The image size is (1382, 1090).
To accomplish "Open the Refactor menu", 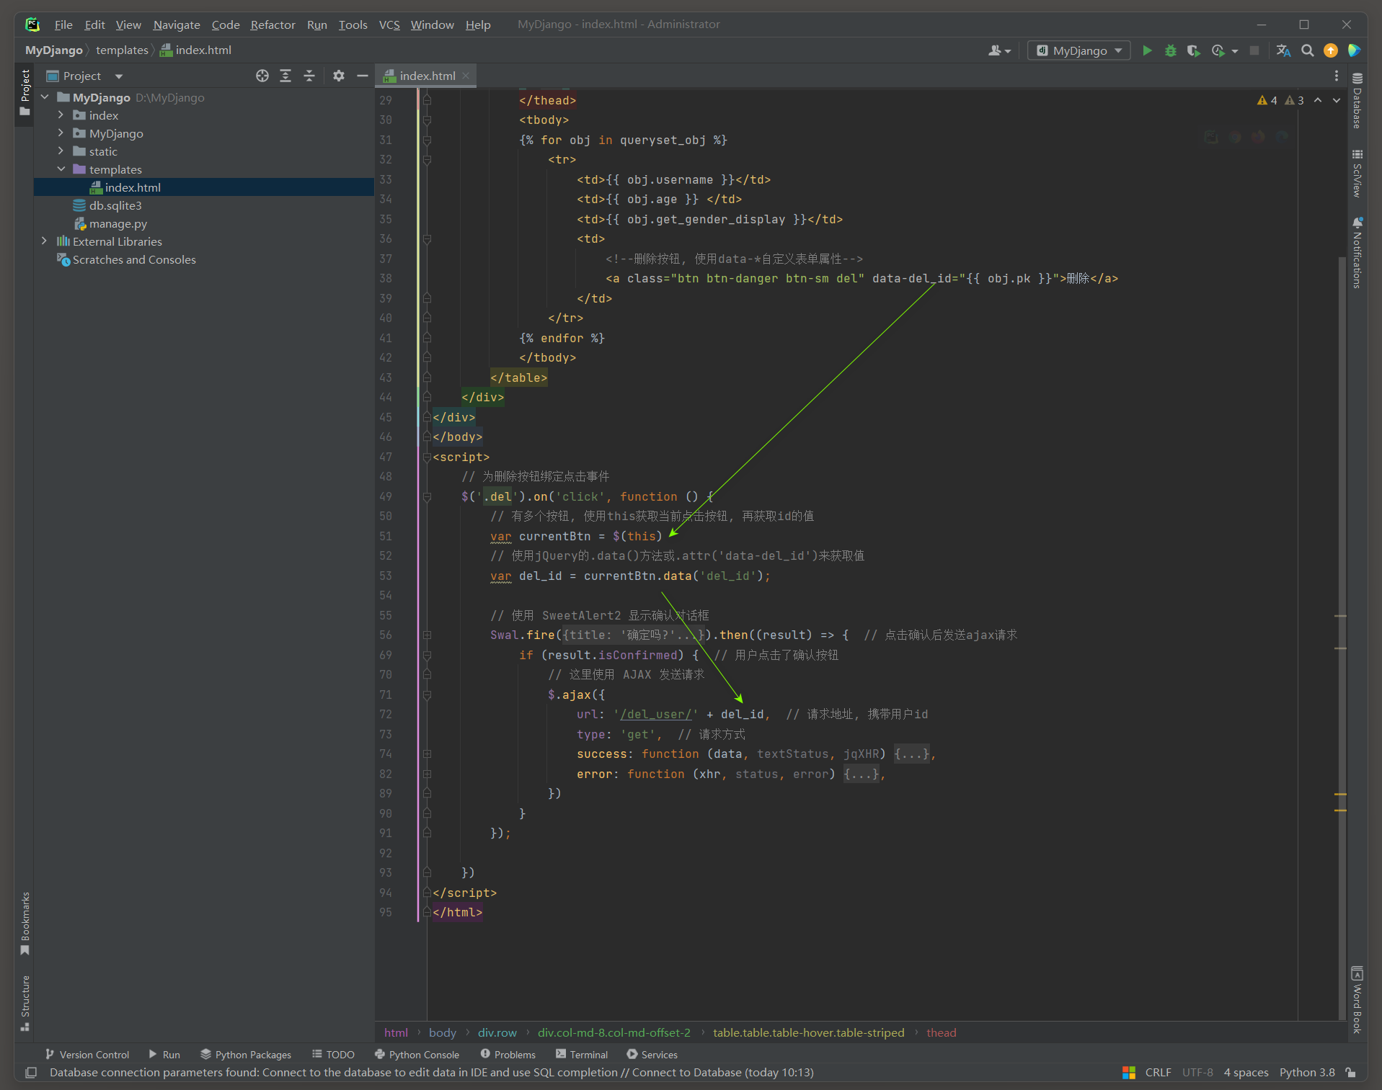I will (x=273, y=24).
